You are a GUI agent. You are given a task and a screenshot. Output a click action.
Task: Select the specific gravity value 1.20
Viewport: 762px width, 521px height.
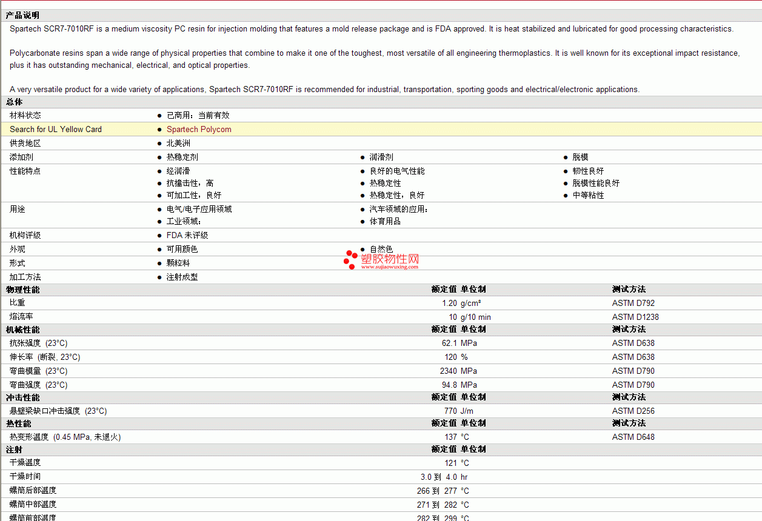click(449, 303)
